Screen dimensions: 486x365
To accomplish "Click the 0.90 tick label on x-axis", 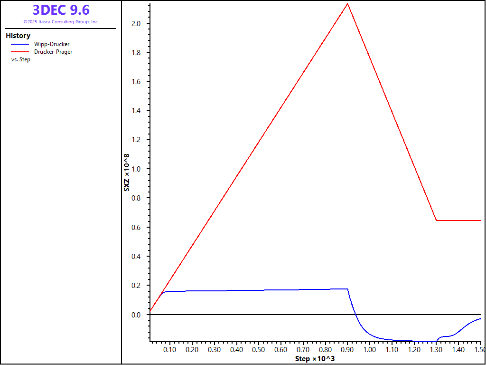I will [x=347, y=350].
